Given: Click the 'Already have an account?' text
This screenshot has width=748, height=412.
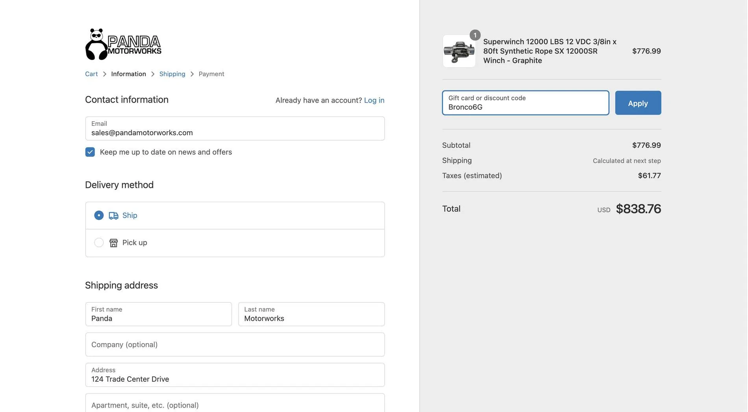Looking at the screenshot, I should click(318, 100).
